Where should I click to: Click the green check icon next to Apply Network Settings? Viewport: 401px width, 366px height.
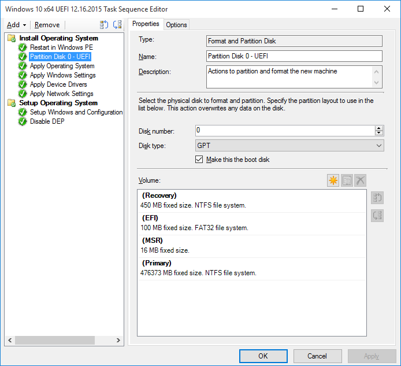[x=23, y=94]
